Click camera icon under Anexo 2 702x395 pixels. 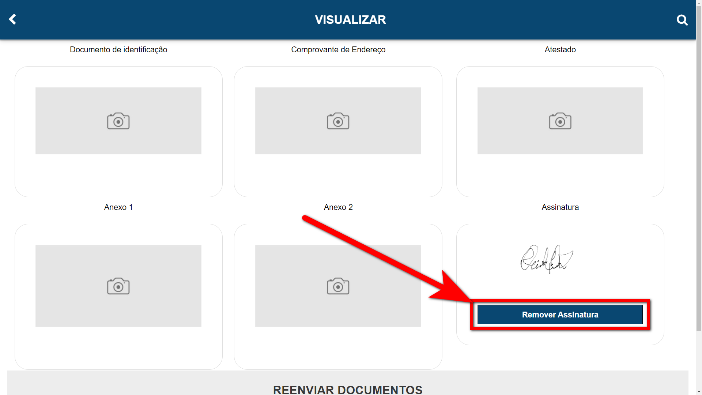click(x=338, y=286)
